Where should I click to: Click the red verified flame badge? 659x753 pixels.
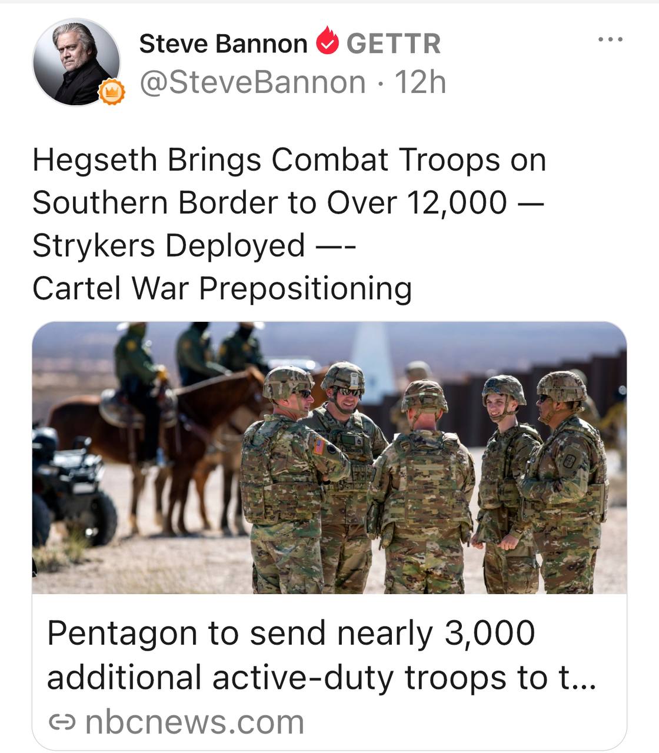tap(327, 43)
